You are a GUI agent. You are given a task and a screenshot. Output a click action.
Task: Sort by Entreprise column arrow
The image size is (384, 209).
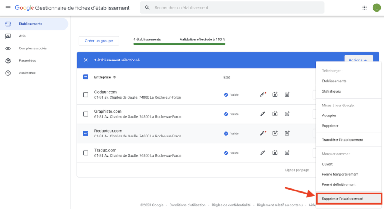114,77
